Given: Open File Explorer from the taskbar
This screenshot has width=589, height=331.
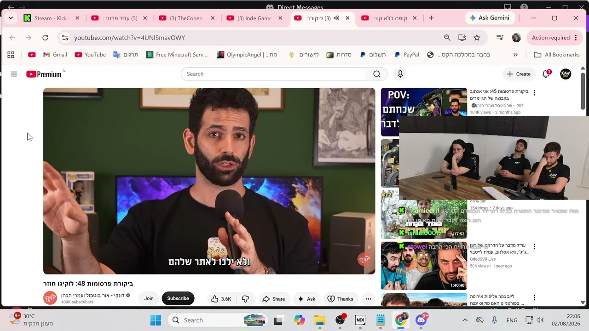Looking at the screenshot, I should [x=320, y=320].
